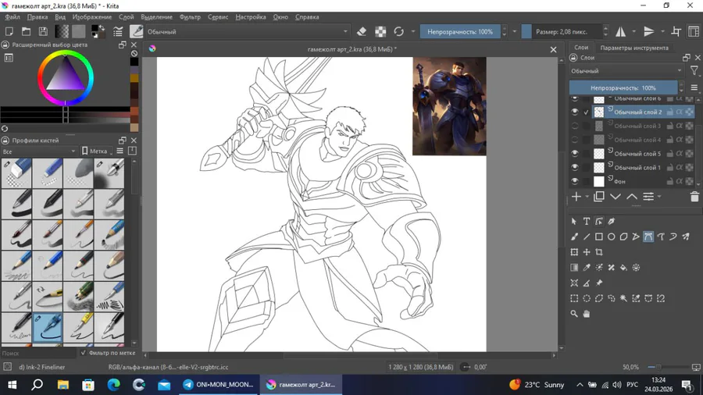
Task: Toggle the 'Фильтр по метке' checkbox
Action: 84,353
